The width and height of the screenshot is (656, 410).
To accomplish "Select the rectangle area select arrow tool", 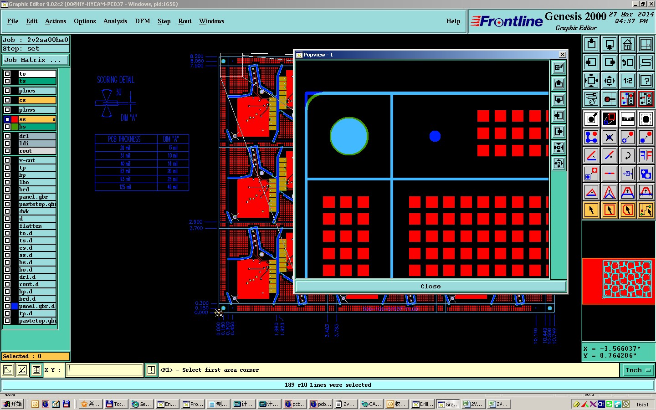I will [610, 210].
